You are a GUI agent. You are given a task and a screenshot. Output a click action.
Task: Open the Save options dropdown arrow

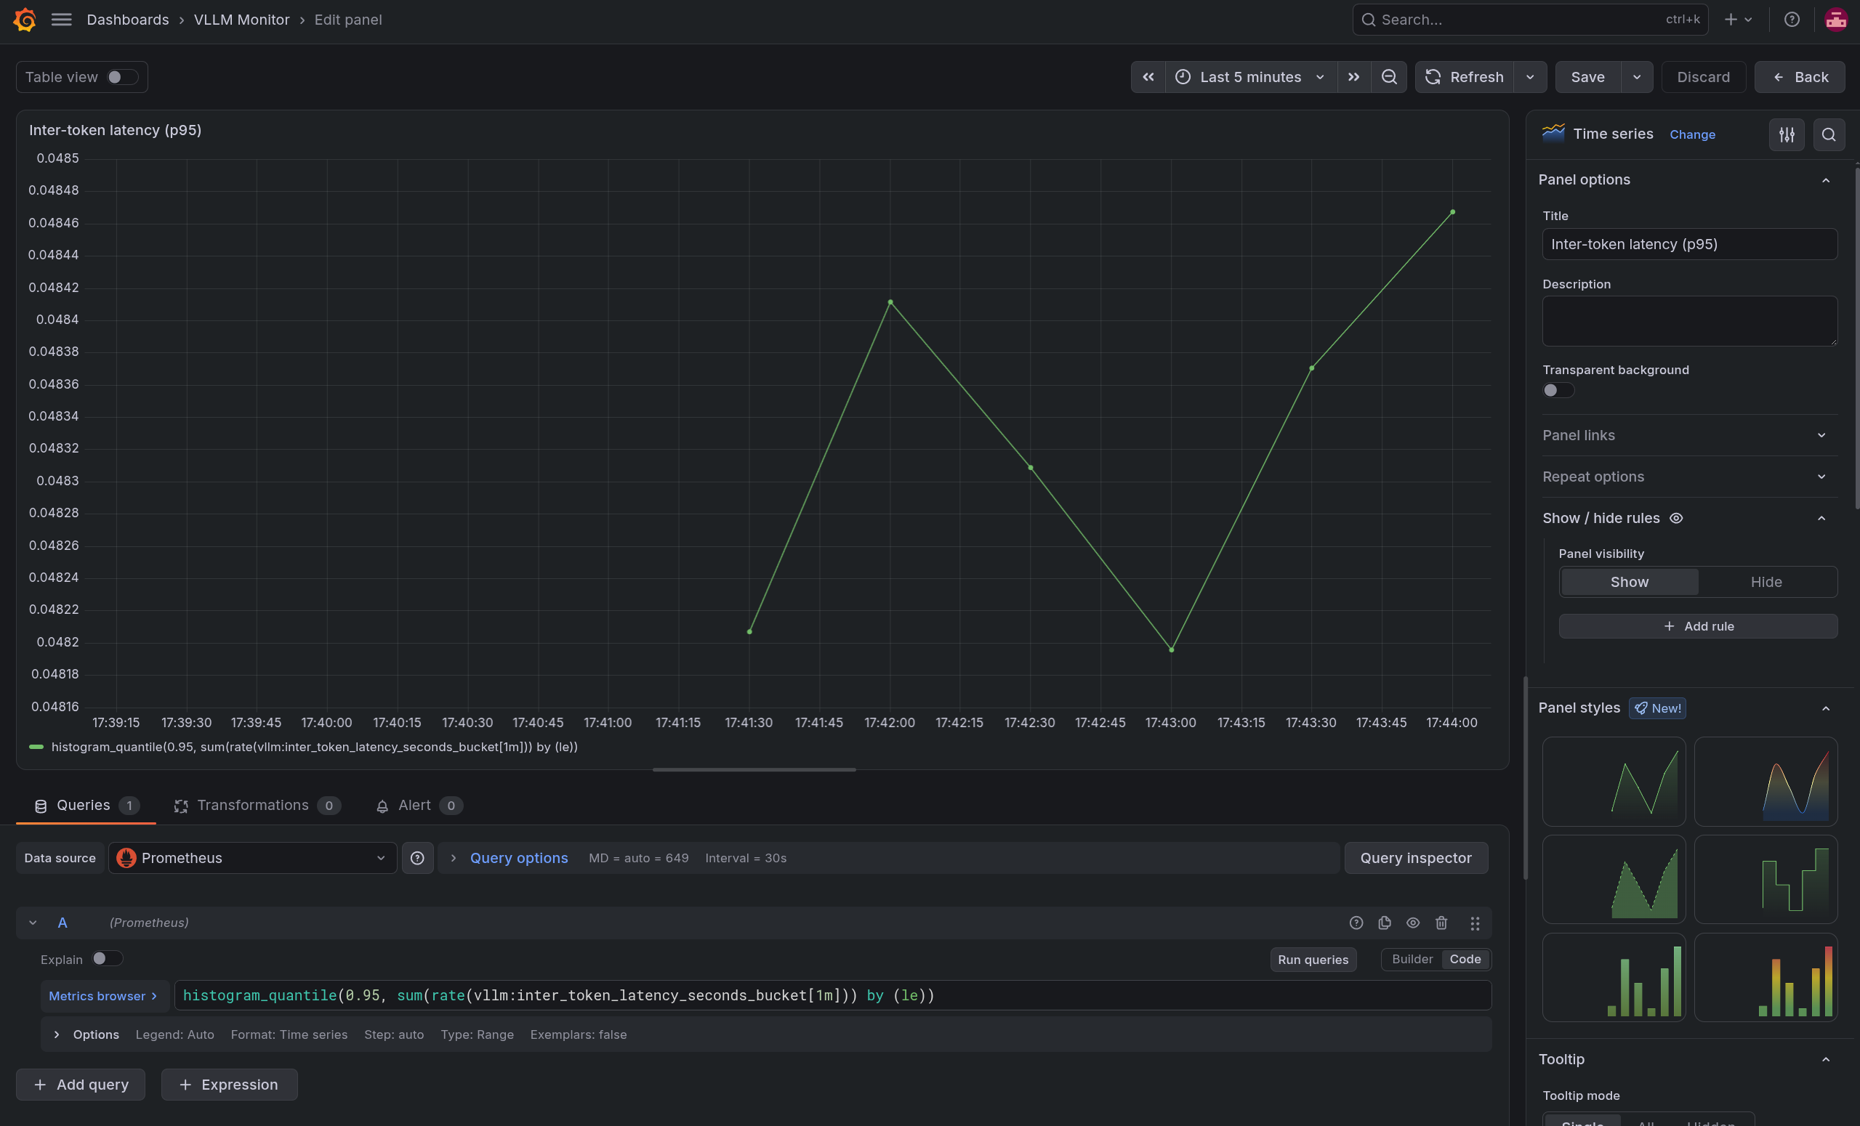click(x=1637, y=77)
